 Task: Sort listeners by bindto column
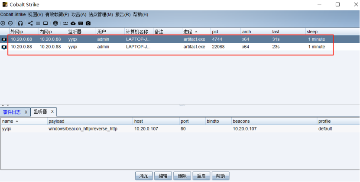coord(218,121)
